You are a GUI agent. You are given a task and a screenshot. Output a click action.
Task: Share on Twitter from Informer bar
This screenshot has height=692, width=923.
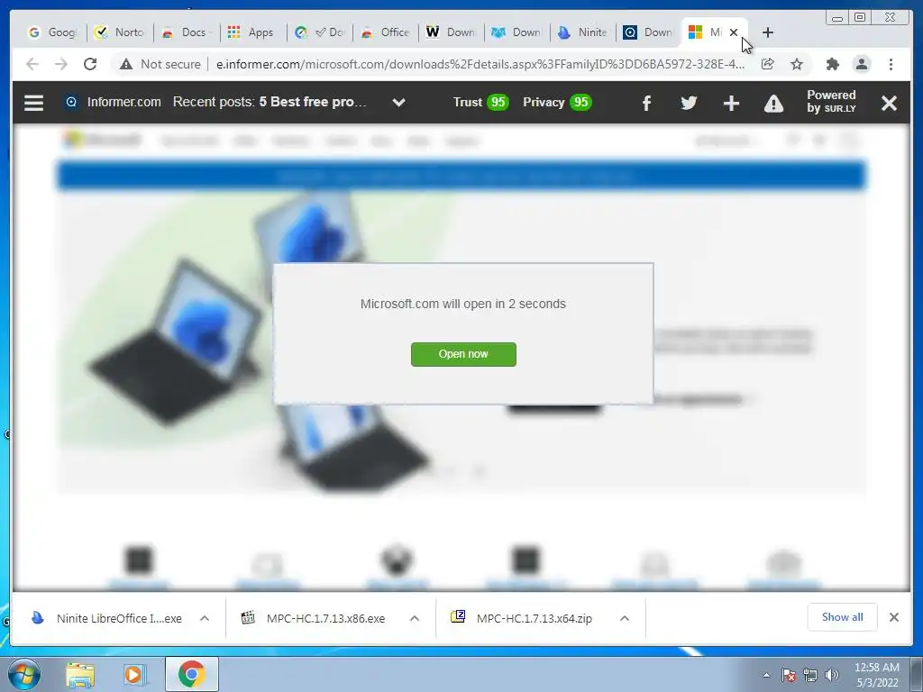(689, 103)
